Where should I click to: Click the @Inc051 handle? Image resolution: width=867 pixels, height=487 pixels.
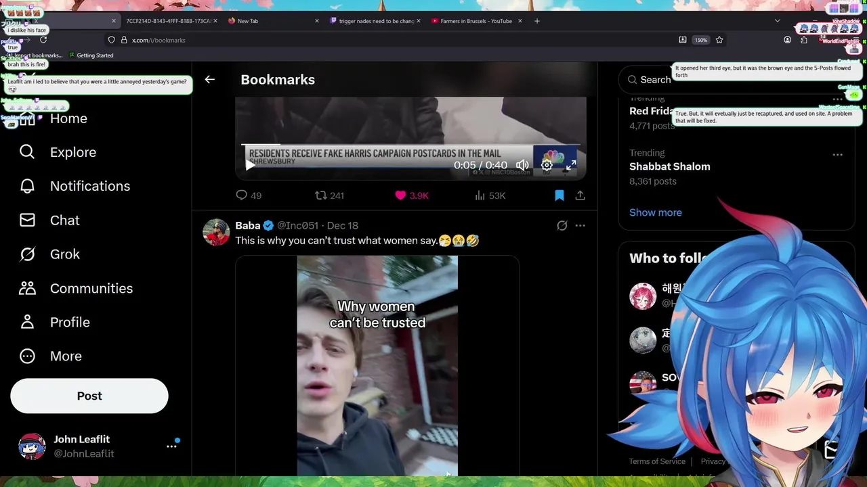pos(297,225)
